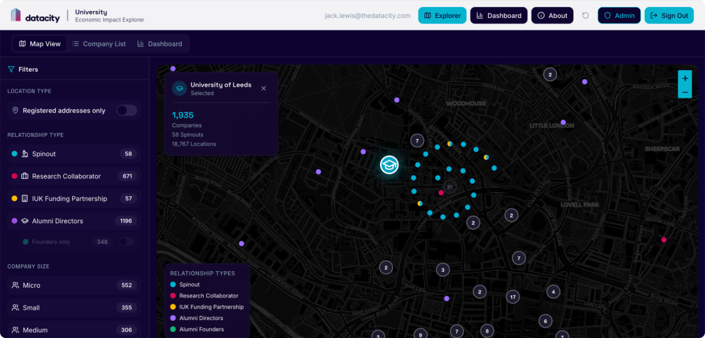The height and width of the screenshot is (338, 705).
Task: Expand the map cluster labeled 21
Action: click(x=450, y=187)
